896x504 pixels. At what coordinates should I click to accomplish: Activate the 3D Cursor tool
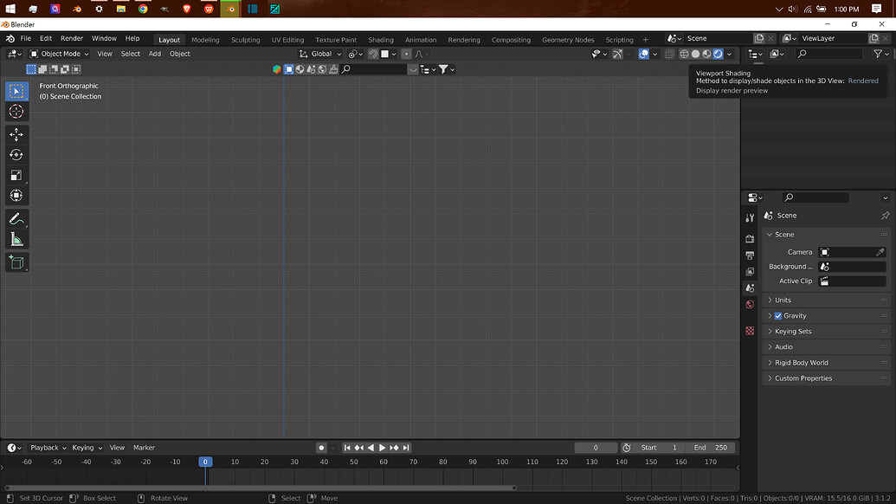(x=16, y=112)
